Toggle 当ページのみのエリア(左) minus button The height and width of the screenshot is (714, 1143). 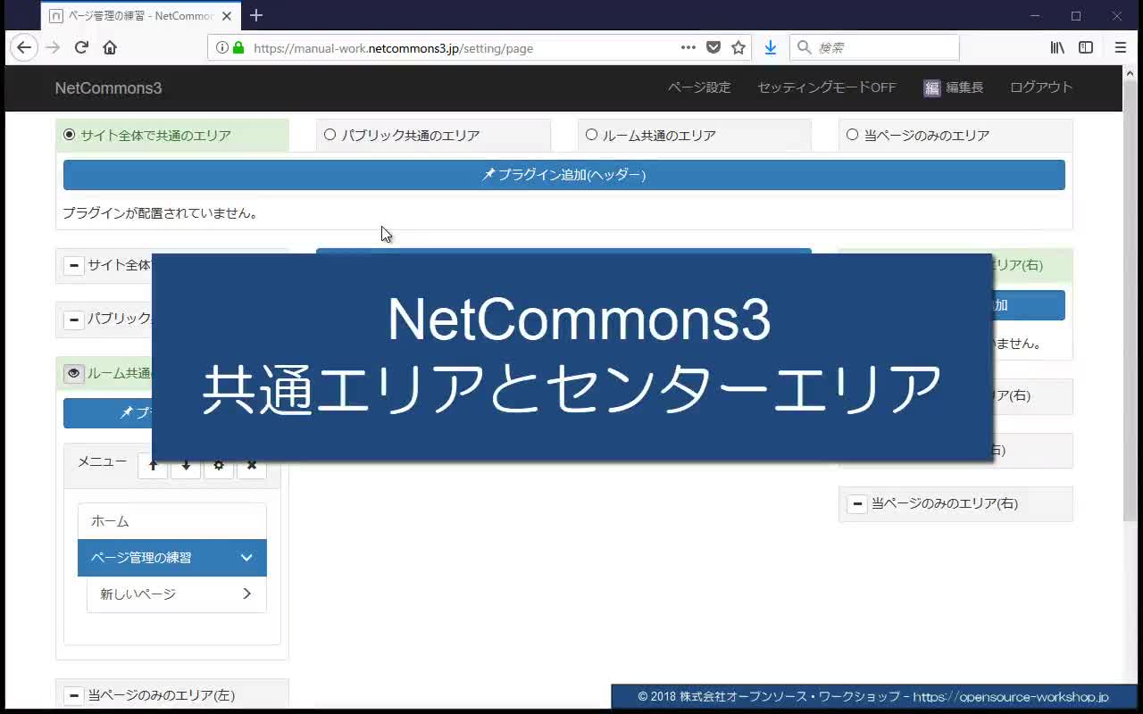pyautogui.click(x=74, y=695)
